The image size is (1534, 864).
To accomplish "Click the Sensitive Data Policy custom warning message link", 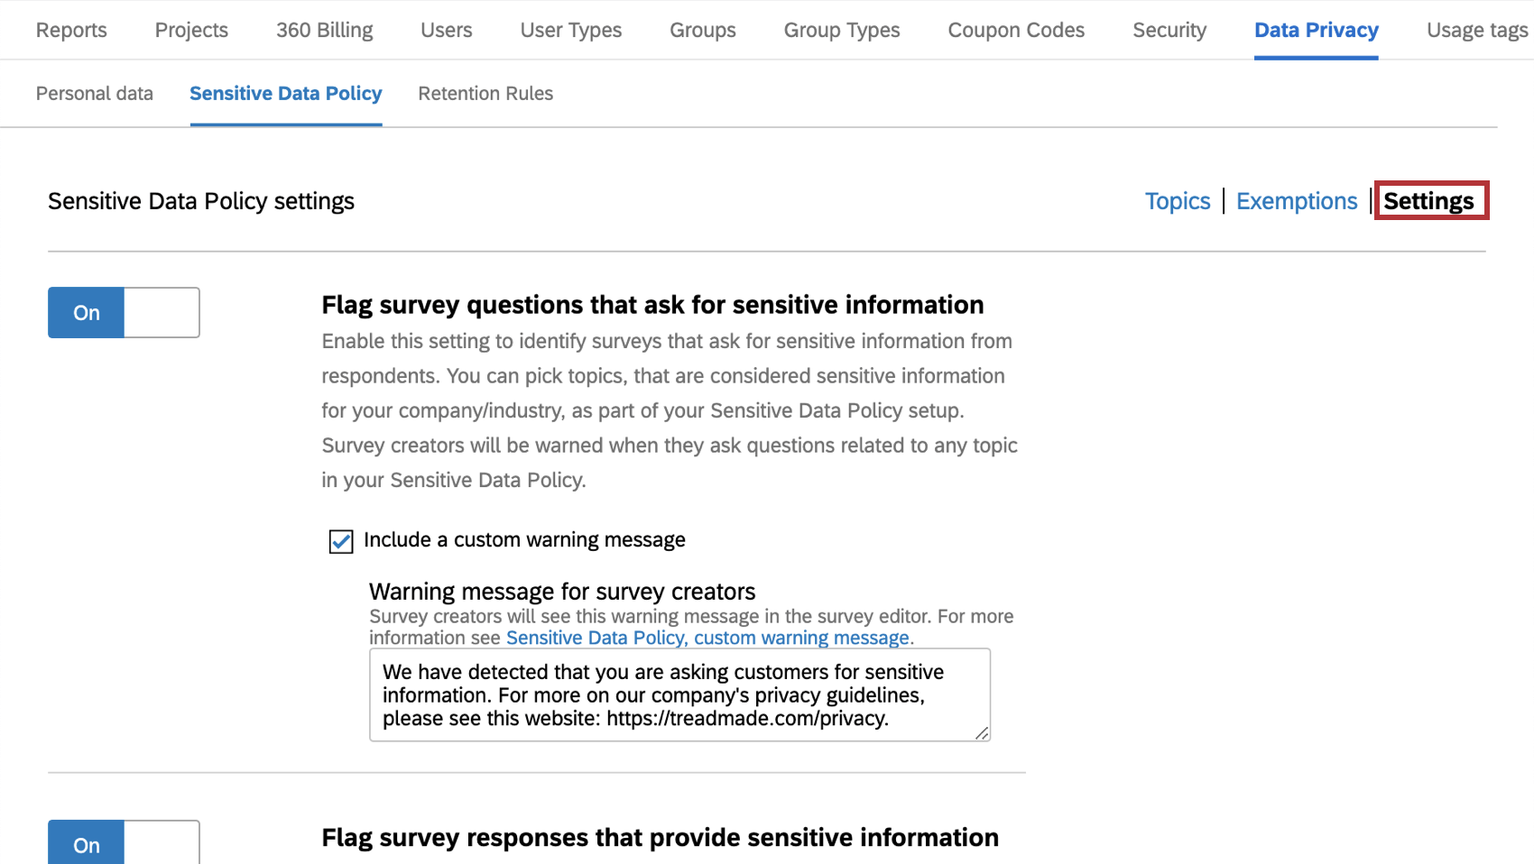I will (707, 638).
